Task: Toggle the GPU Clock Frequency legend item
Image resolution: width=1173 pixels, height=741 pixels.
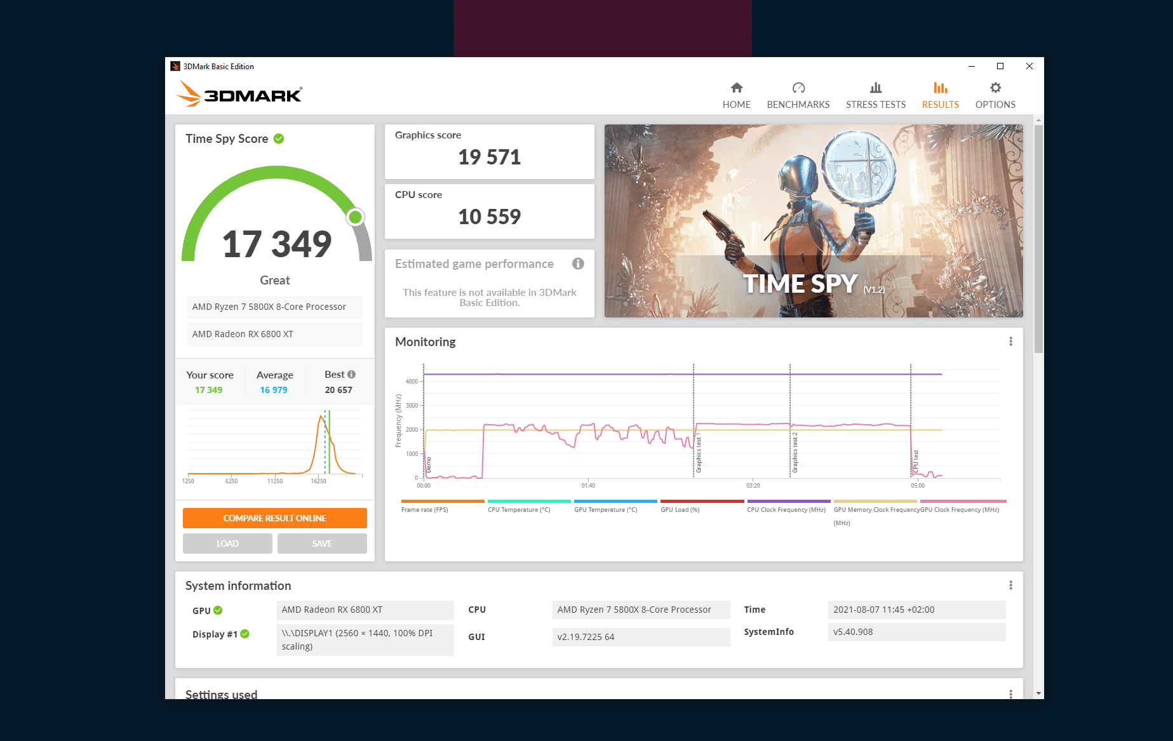Action: coord(963,505)
